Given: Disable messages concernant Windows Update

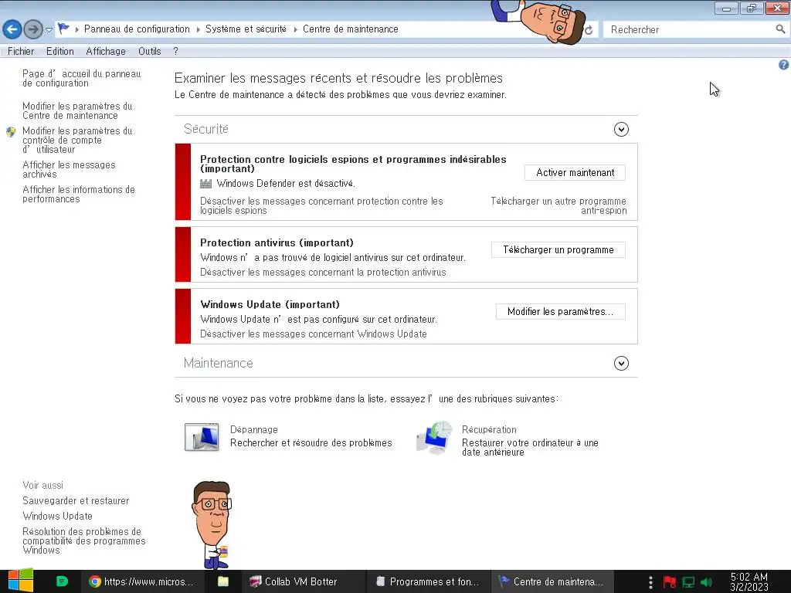Looking at the screenshot, I should pyautogui.click(x=314, y=334).
